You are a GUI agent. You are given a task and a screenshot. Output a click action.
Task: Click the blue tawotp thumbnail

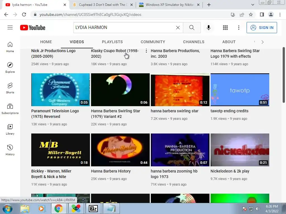tap(240, 90)
